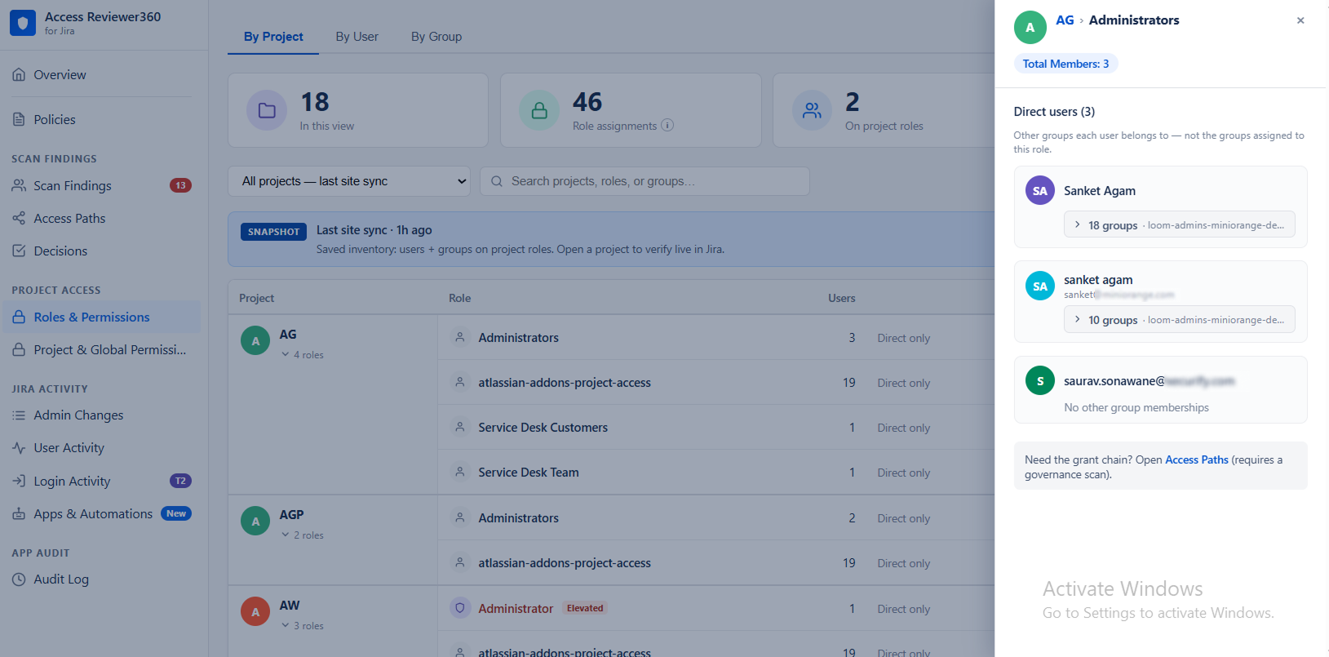Click the lock icon on Role assignments card

pyautogui.click(x=539, y=111)
